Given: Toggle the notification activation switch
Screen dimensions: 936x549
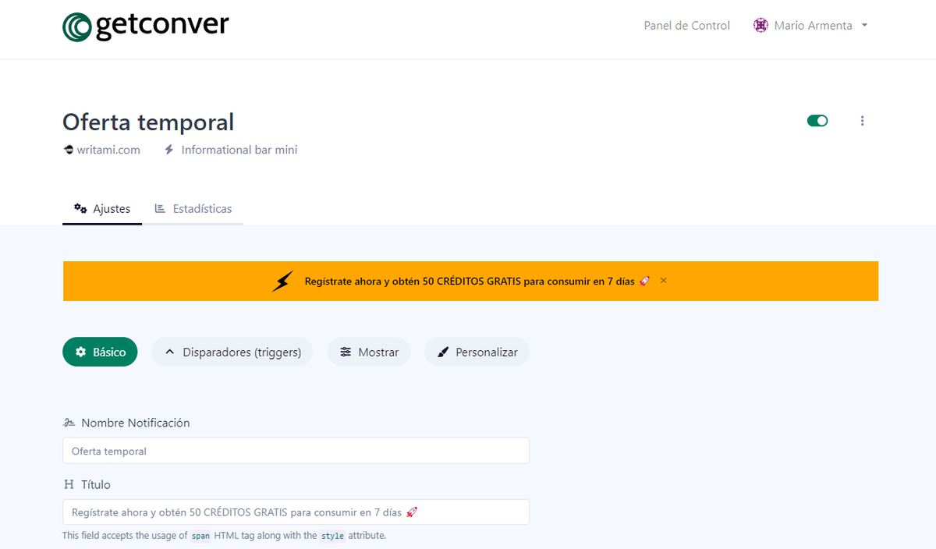Looking at the screenshot, I should (x=817, y=121).
